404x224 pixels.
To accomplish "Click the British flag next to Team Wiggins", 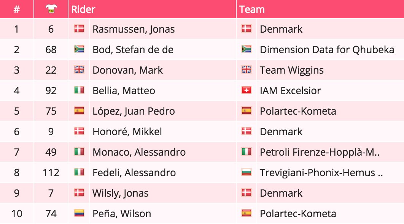I will [247, 70].
